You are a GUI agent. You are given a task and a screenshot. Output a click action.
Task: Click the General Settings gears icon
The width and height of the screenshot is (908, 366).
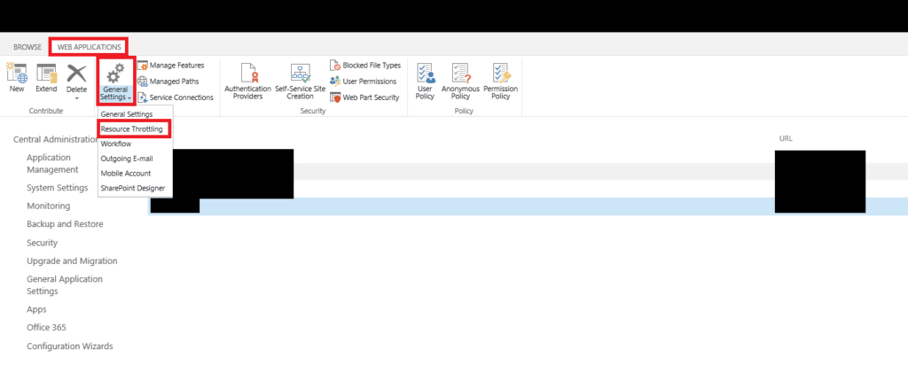pos(116,73)
